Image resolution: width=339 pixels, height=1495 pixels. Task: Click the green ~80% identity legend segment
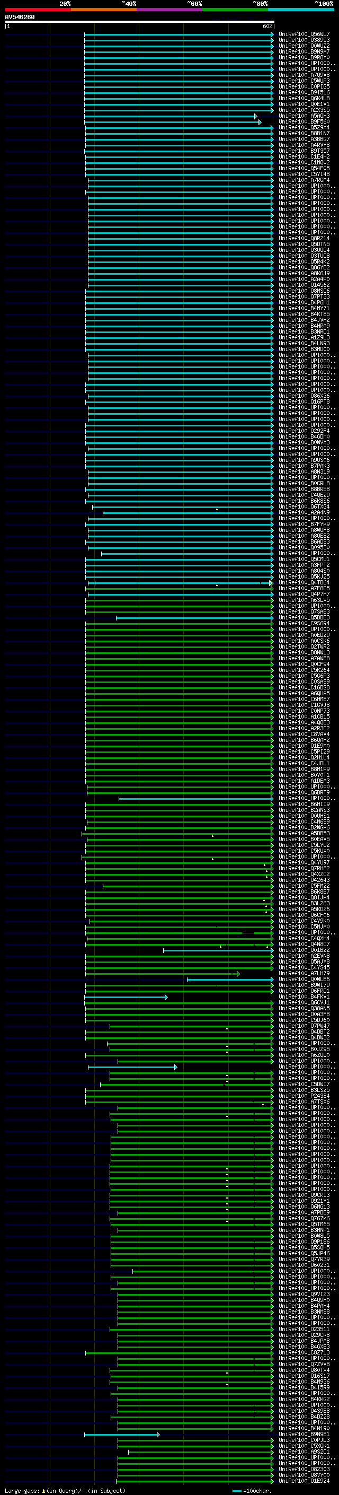(235, 10)
